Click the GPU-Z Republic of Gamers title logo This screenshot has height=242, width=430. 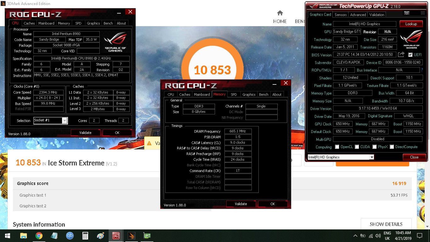tap(323, 6)
